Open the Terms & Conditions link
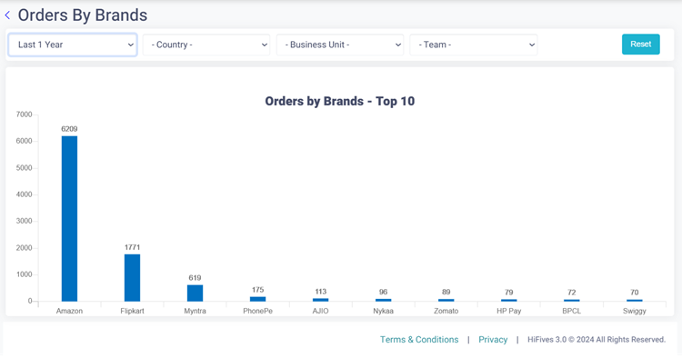The height and width of the screenshot is (358, 682). click(x=419, y=339)
